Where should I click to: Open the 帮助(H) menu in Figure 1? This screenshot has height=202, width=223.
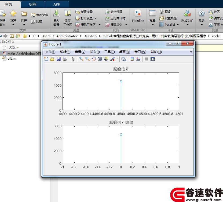[156, 52]
